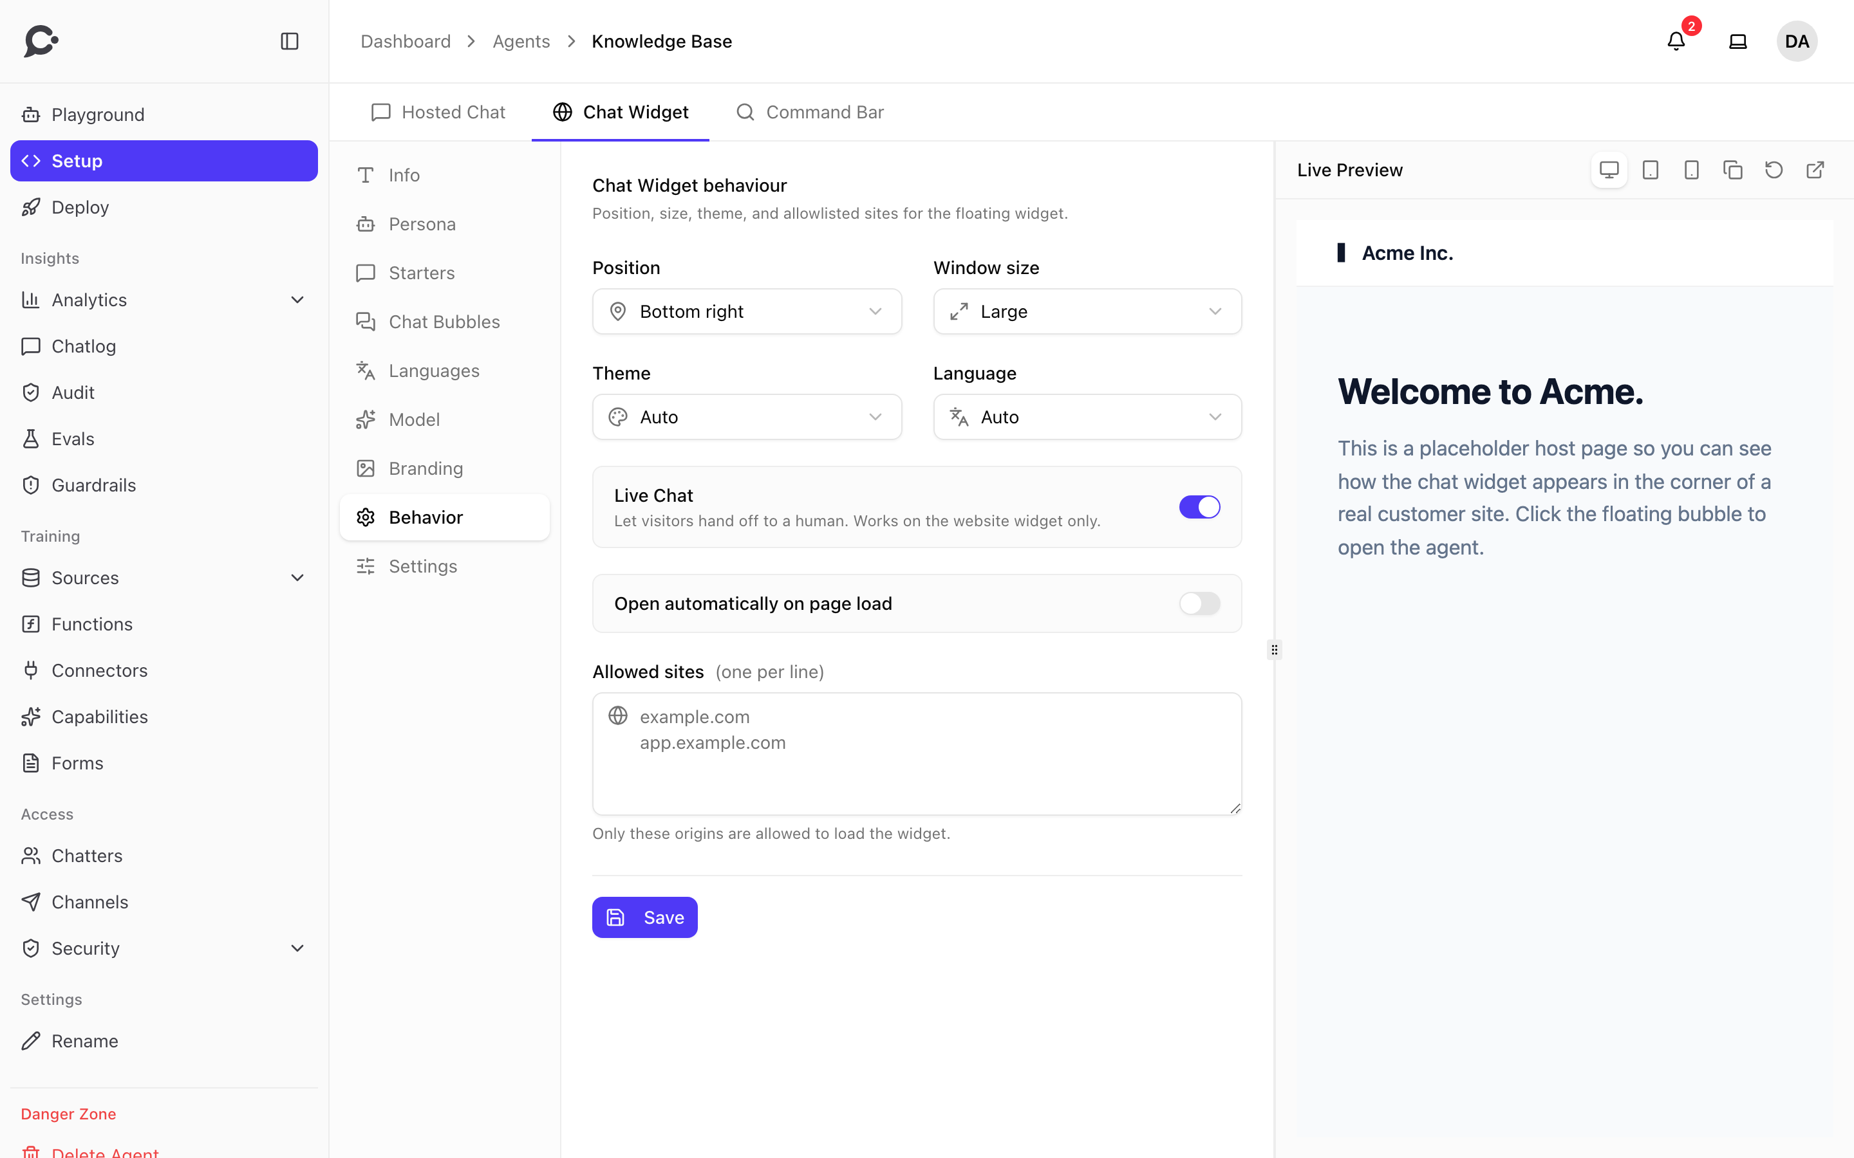The width and height of the screenshot is (1854, 1158).
Task: Open the Languages settings section
Action: click(444, 371)
